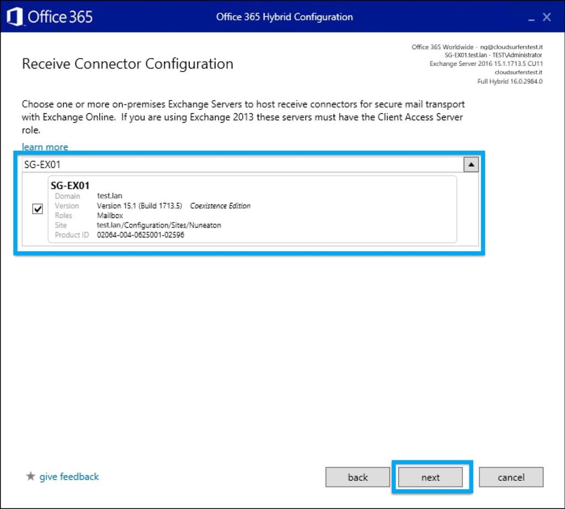The image size is (565, 509).
Task: Uncheck the SG-EX01 server checkbox
Action: tap(38, 209)
